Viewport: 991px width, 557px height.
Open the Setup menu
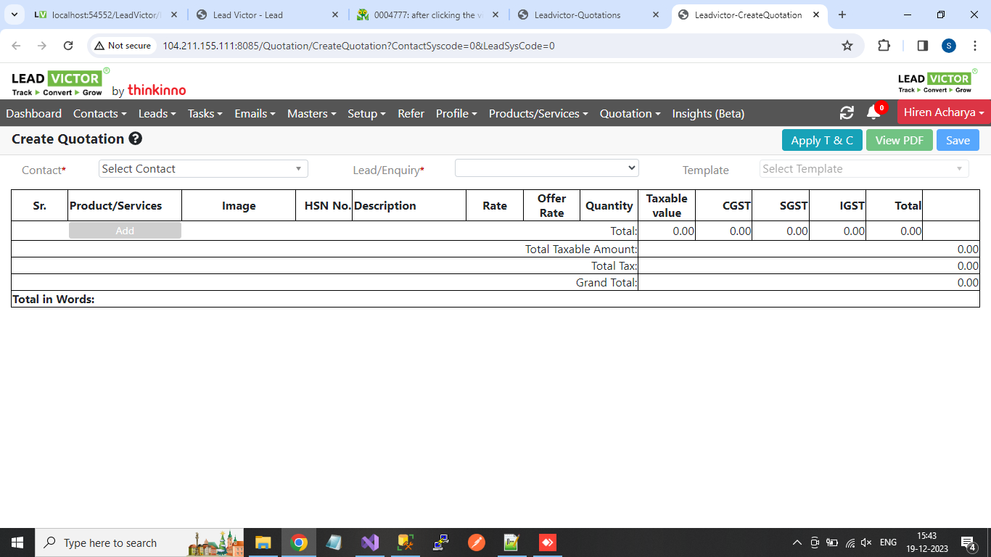(x=366, y=113)
